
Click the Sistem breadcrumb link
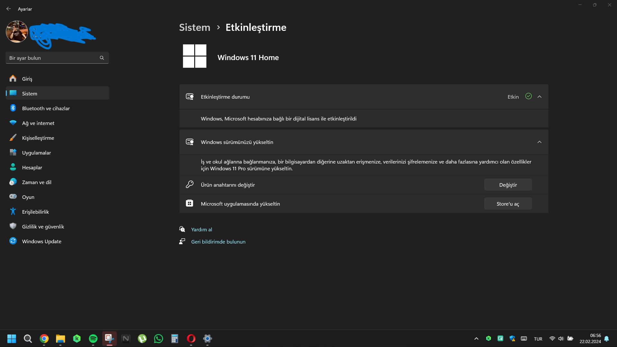pos(195,27)
